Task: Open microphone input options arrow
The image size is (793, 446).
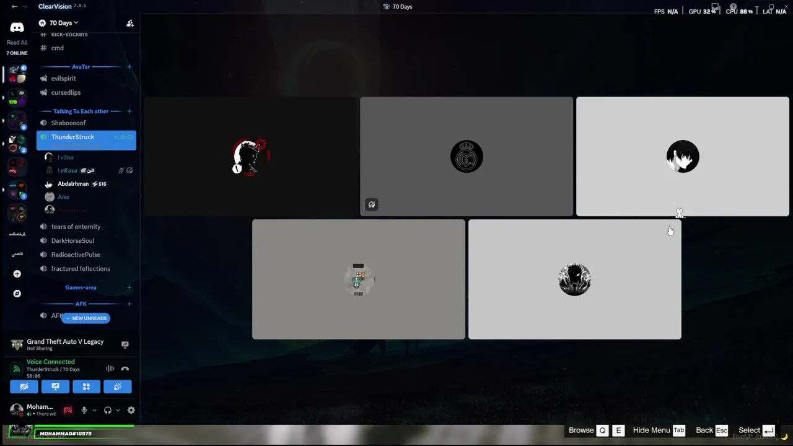Action: [x=94, y=410]
